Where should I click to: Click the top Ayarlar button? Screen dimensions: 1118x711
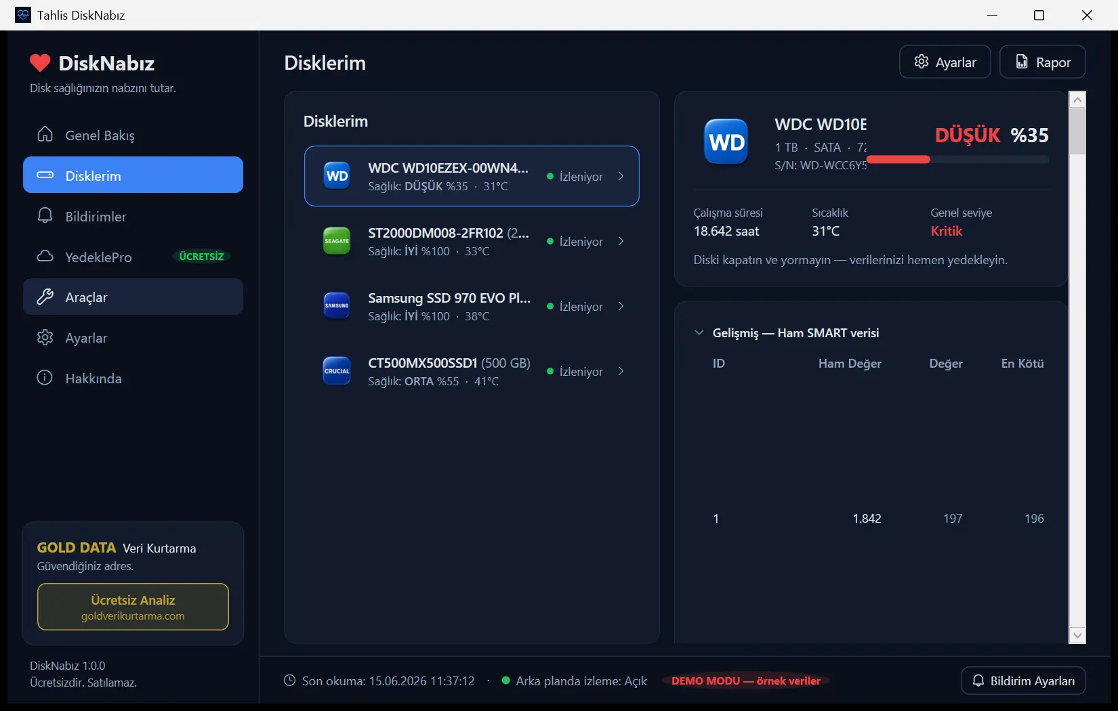coord(945,62)
